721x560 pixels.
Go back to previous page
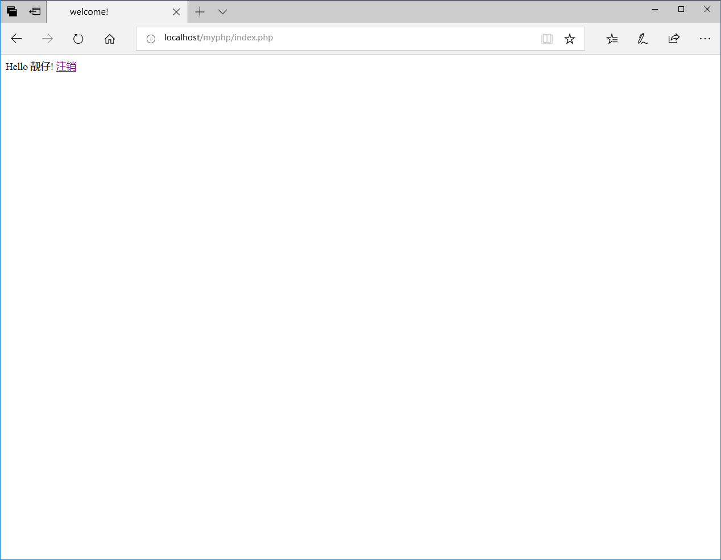[16, 39]
